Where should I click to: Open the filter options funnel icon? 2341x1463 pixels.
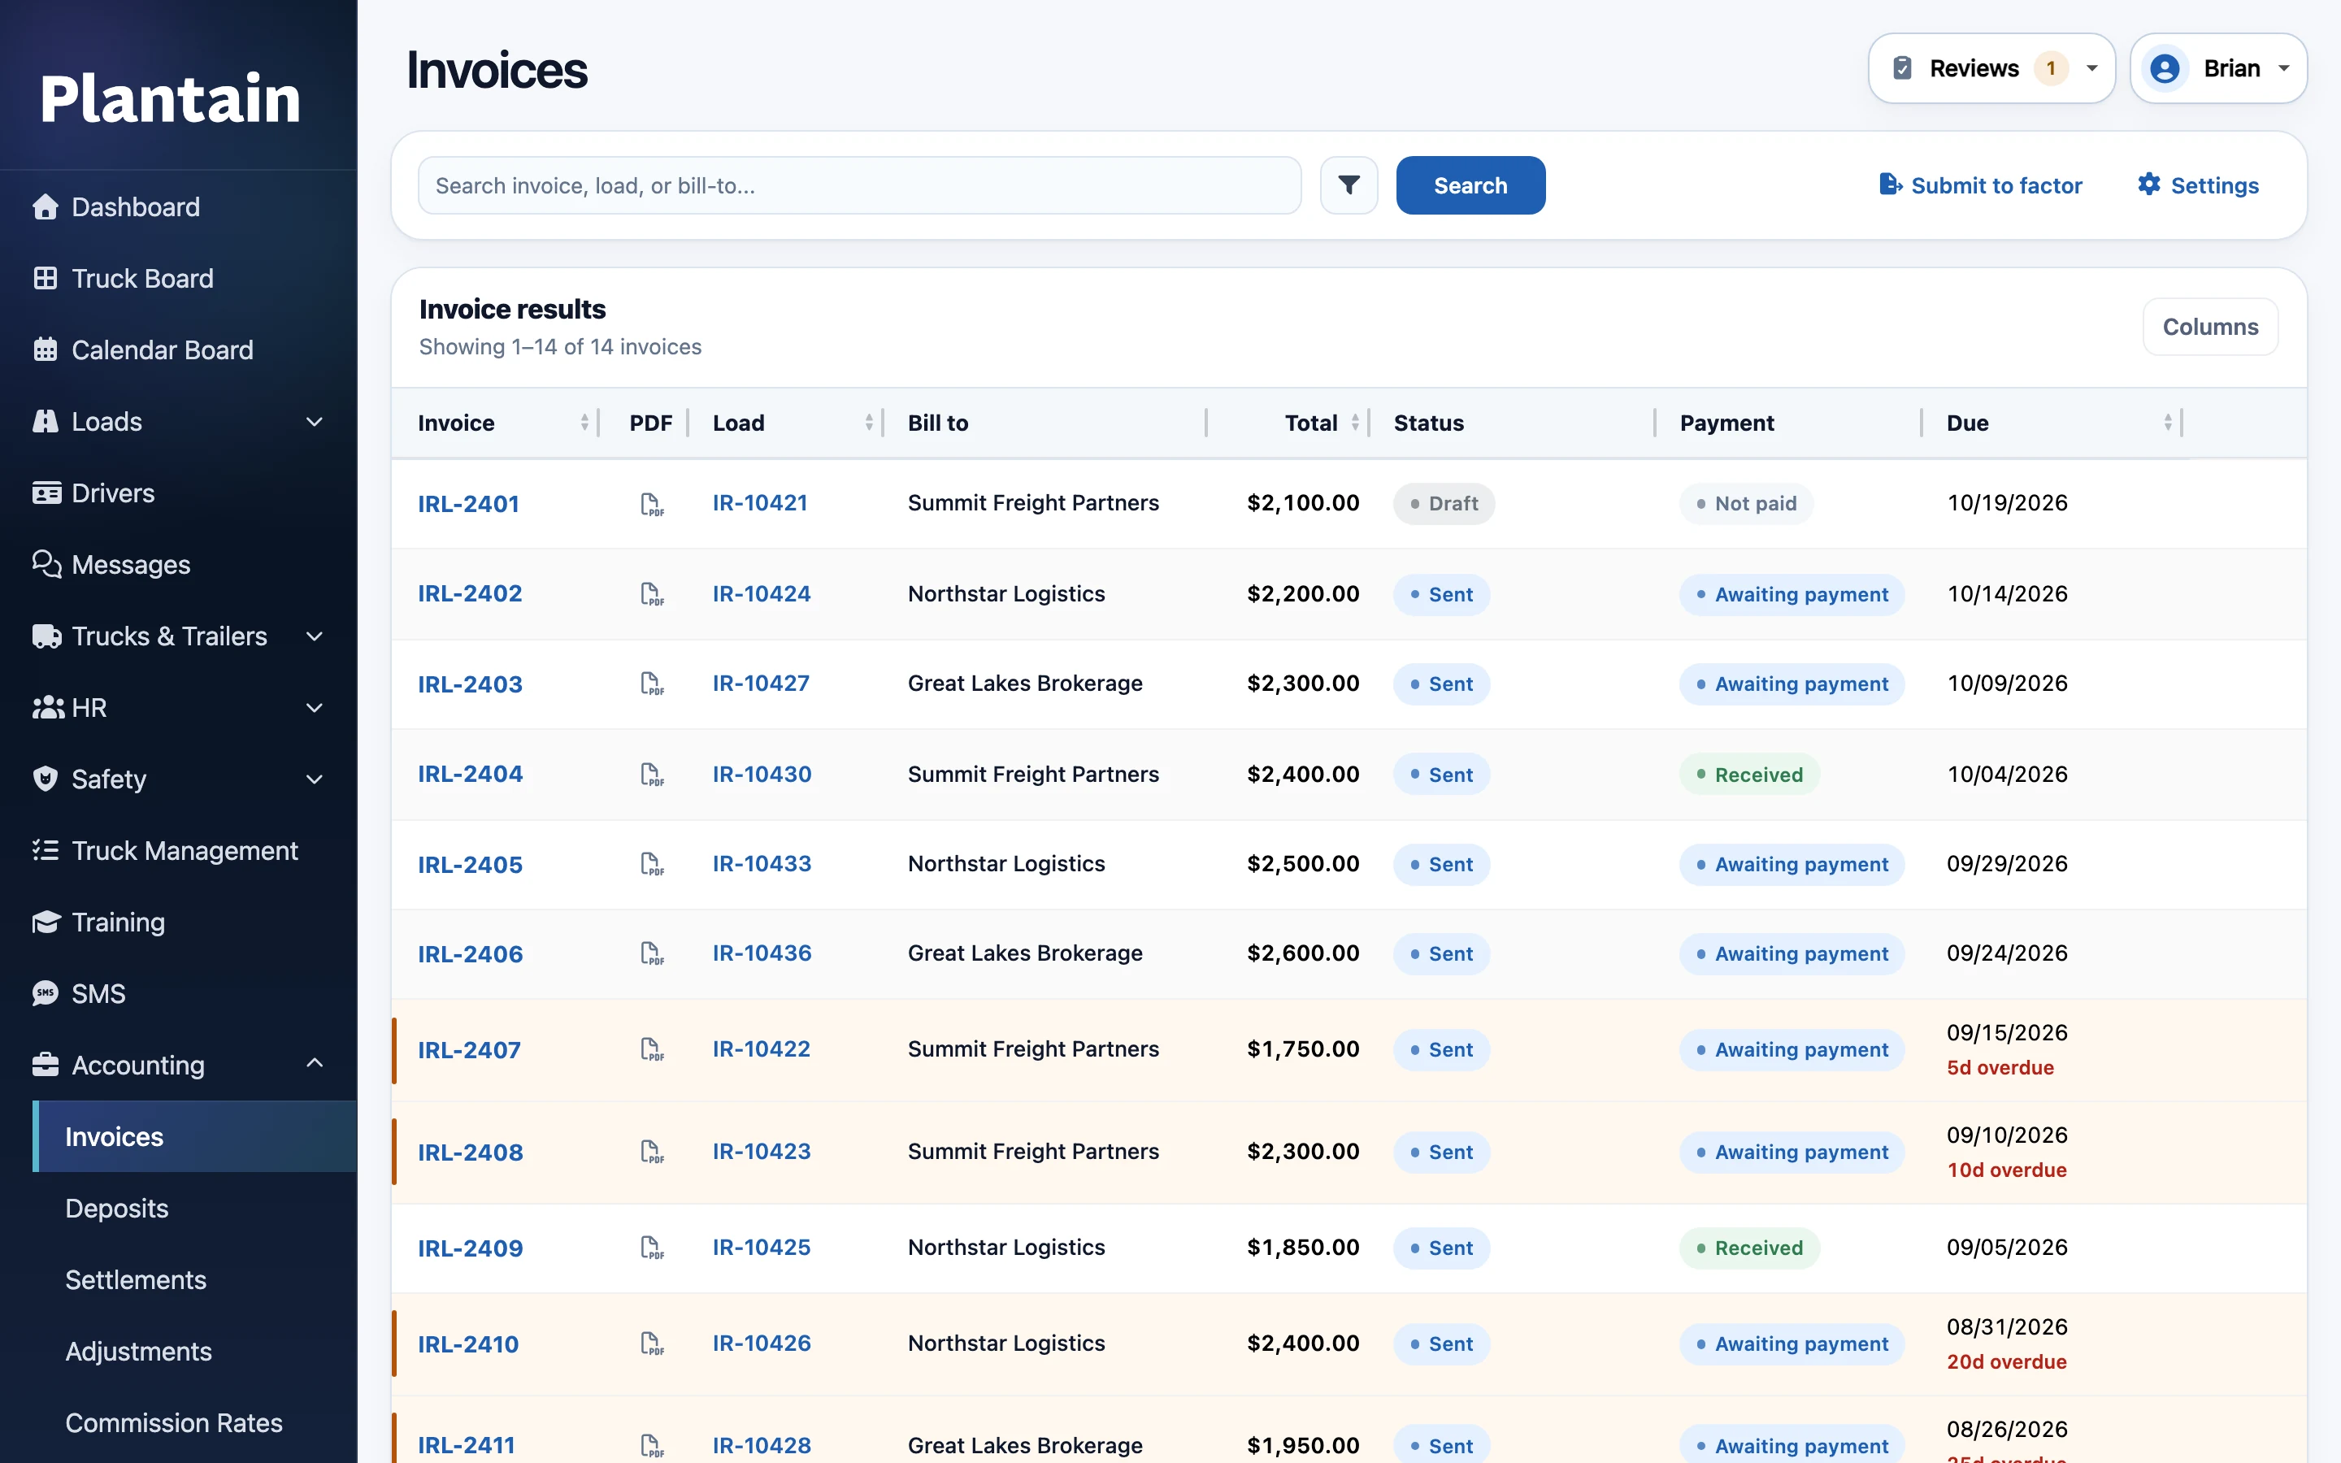(x=1349, y=185)
